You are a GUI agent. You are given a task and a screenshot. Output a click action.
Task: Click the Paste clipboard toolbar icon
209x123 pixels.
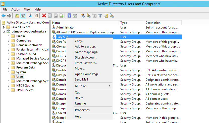pyautogui.click(x=36, y=16)
